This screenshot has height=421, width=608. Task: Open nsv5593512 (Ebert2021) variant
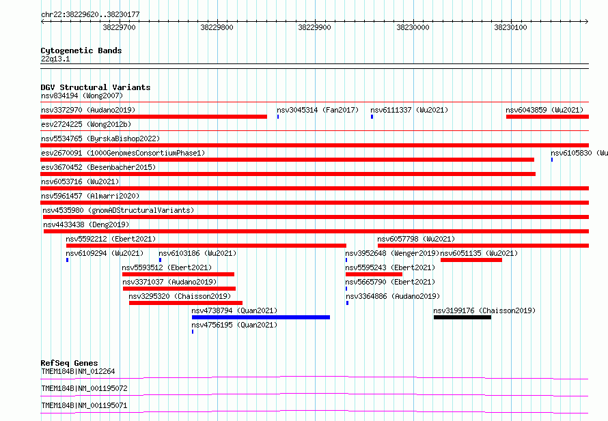click(x=167, y=267)
